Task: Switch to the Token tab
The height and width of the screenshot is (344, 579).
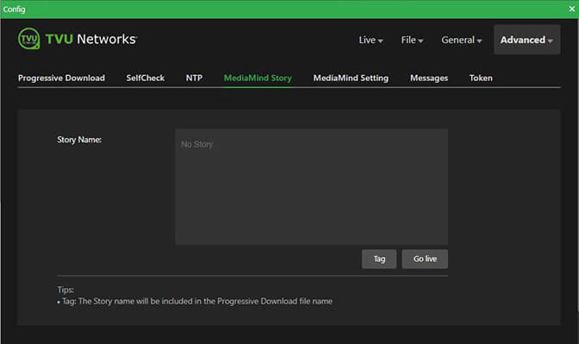Action: 481,78
